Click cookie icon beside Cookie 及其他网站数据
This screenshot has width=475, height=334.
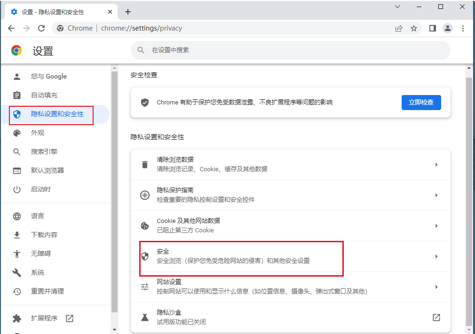(x=145, y=226)
